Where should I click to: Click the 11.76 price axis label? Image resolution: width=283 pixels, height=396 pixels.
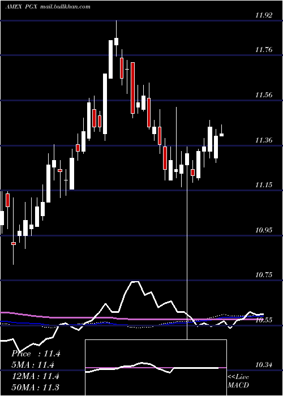264,50
